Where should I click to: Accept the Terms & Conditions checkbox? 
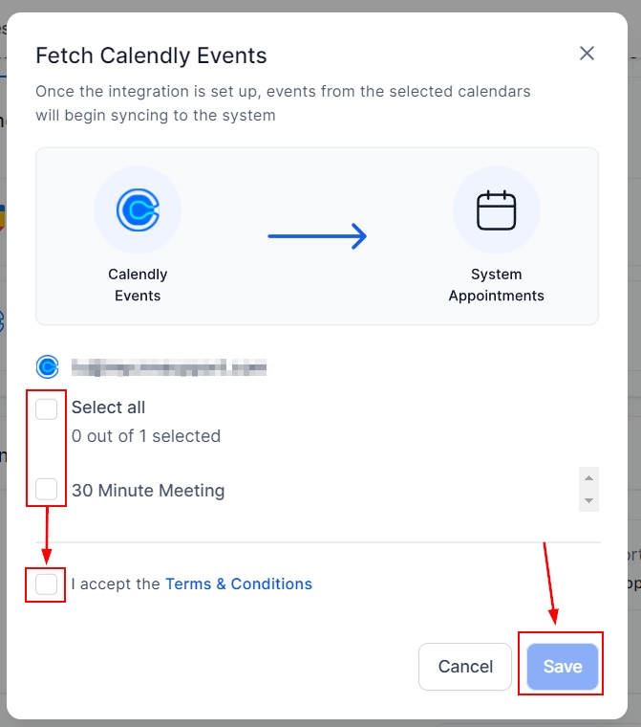click(x=46, y=584)
